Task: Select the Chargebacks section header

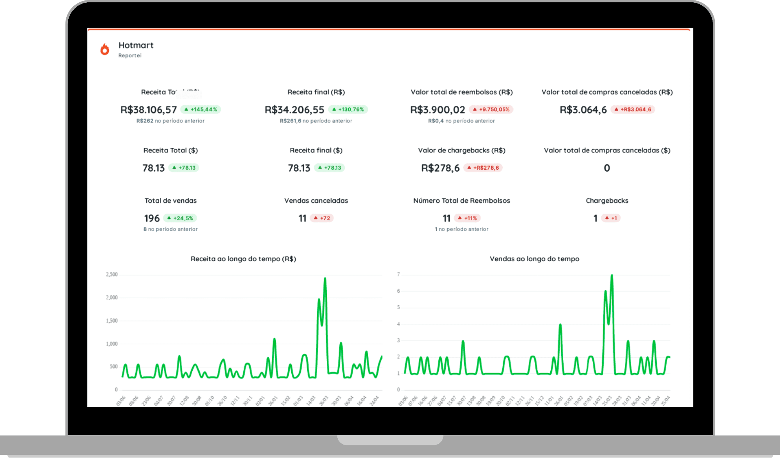Action: 607,200
